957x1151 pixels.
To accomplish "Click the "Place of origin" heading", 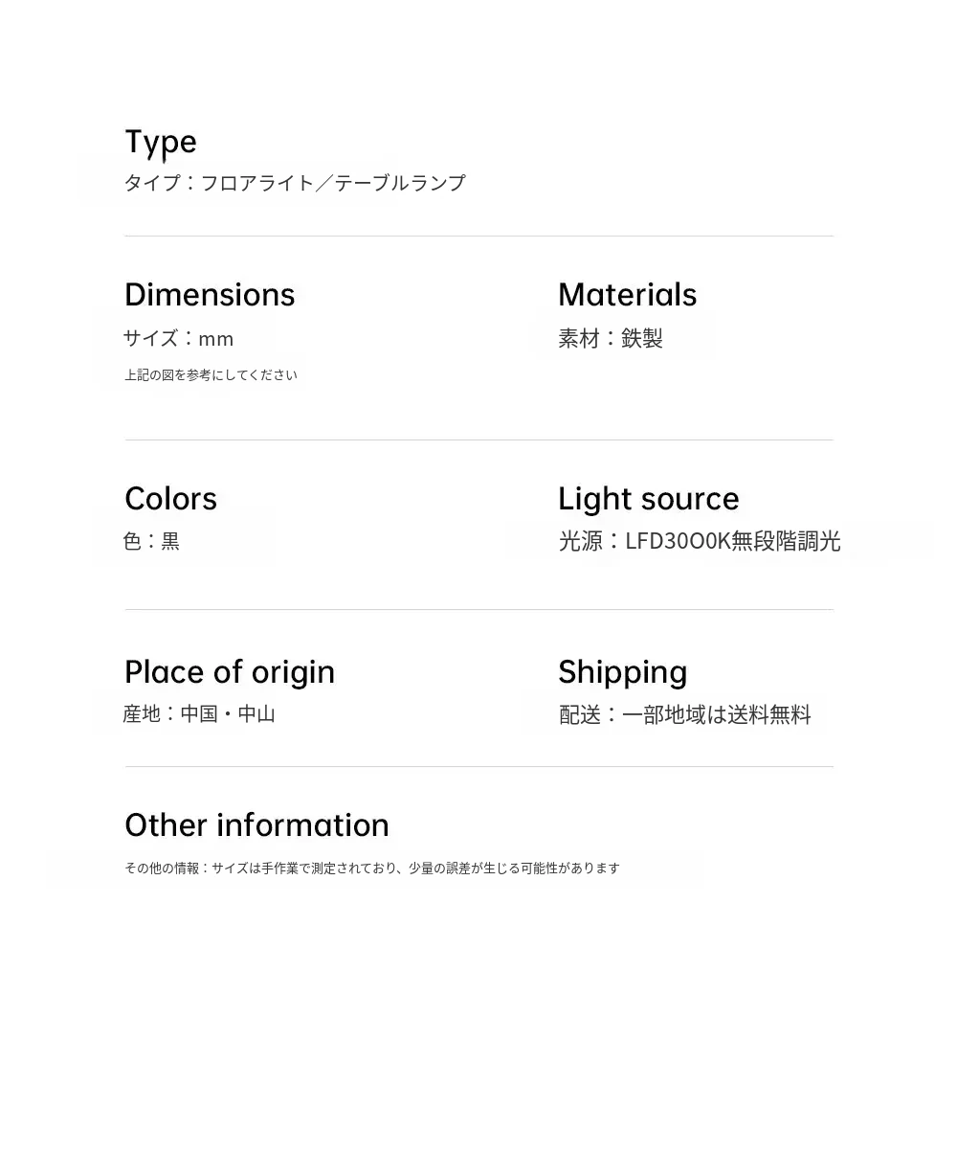I will 230,672.
